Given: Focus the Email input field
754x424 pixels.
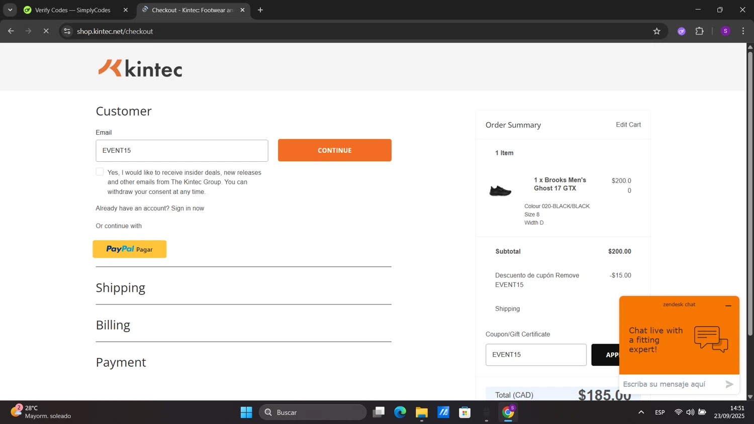Looking at the screenshot, I should (x=182, y=151).
